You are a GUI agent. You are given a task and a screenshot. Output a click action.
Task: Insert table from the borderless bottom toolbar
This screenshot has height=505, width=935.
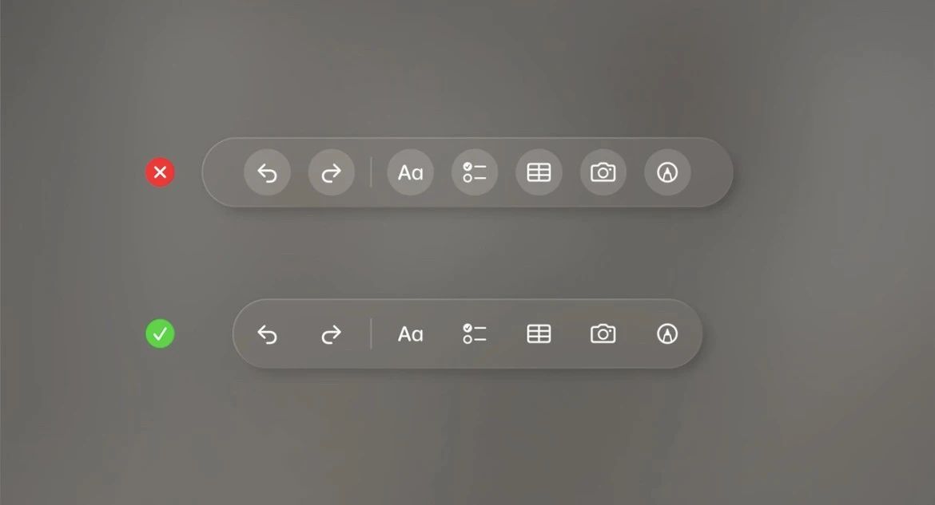click(x=539, y=334)
